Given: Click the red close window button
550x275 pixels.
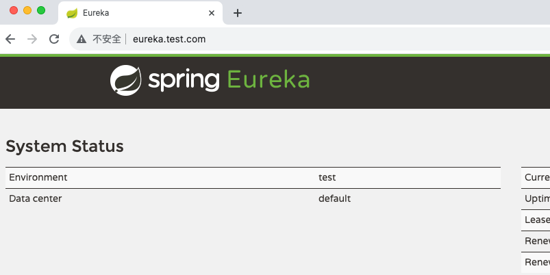Looking at the screenshot, I should click(x=14, y=10).
